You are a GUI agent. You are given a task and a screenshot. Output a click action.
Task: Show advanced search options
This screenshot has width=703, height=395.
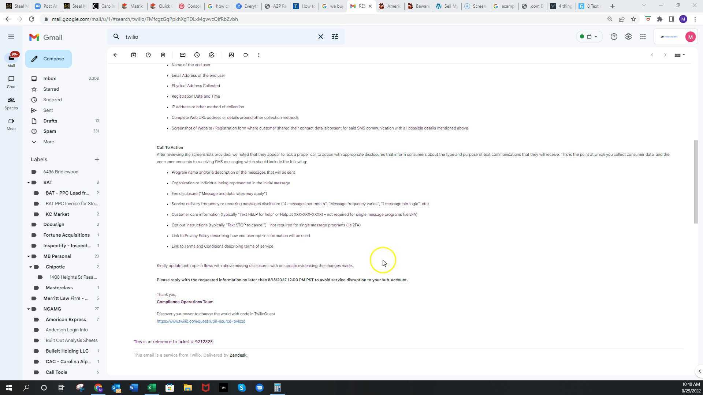(335, 37)
